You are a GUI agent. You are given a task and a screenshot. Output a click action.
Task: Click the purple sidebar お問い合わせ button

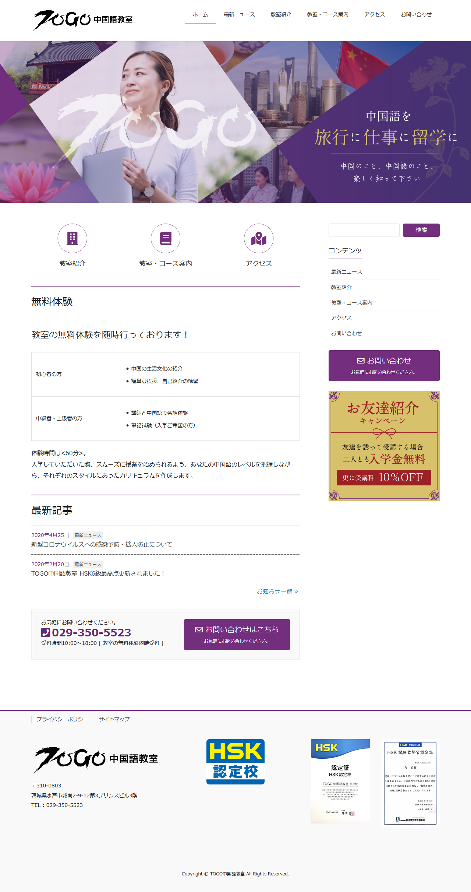tap(384, 366)
